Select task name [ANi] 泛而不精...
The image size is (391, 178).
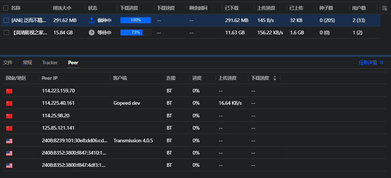[29, 21]
